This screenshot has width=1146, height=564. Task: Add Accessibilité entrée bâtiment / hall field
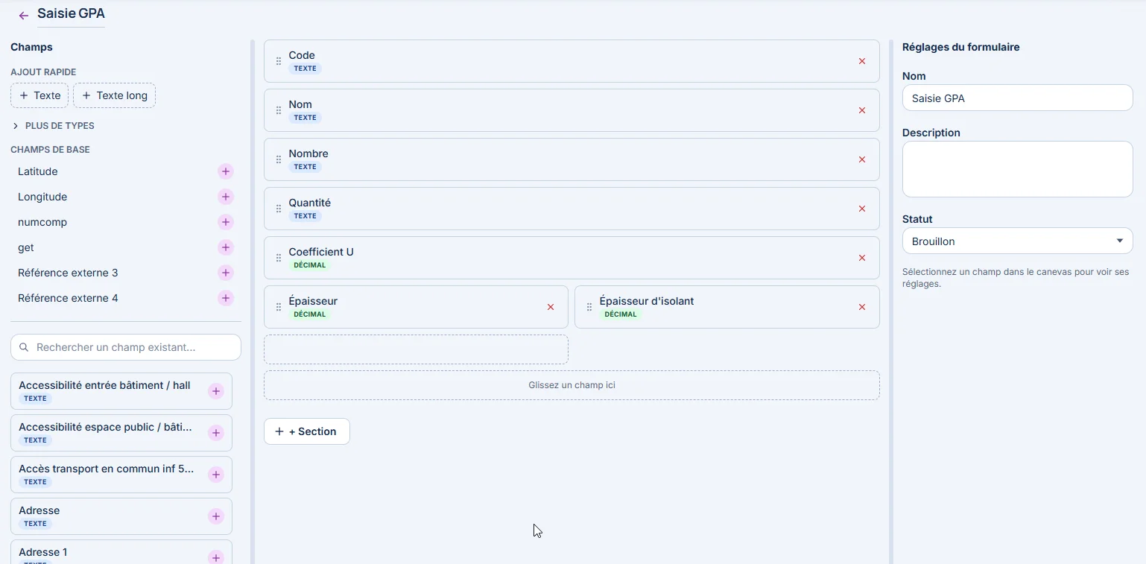coord(216,391)
